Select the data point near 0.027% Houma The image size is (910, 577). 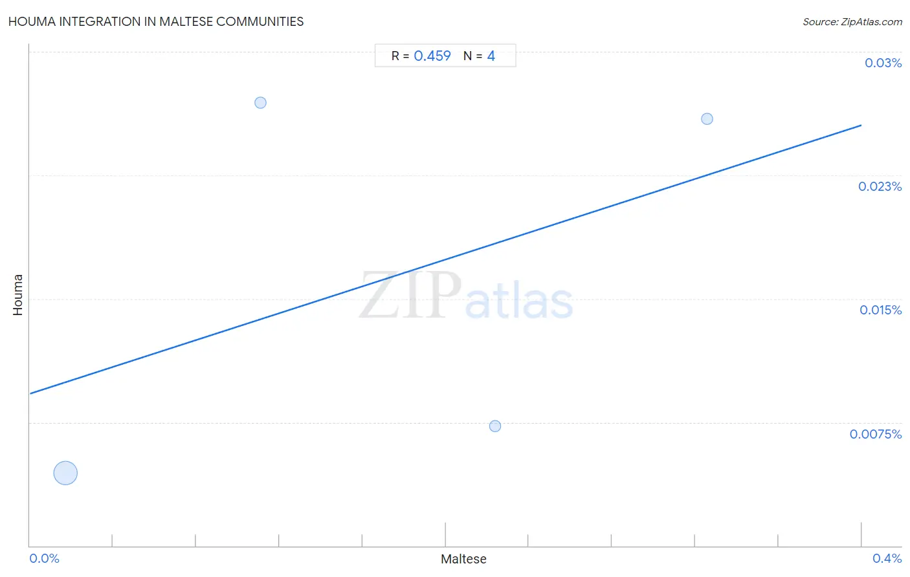tap(260, 102)
